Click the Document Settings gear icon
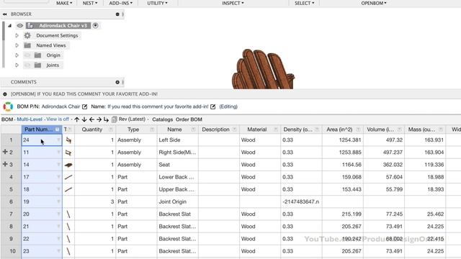Image resolution: width=461 pixels, height=259 pixels. pos(27,35)
